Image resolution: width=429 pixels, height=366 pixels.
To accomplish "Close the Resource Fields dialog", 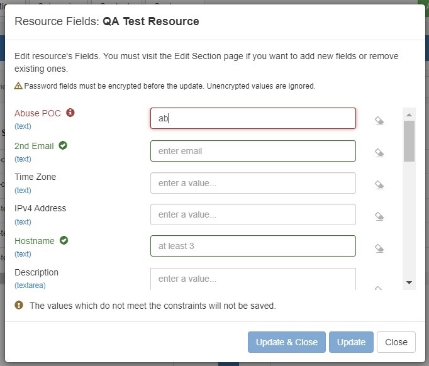I will (x=396, y=342).
